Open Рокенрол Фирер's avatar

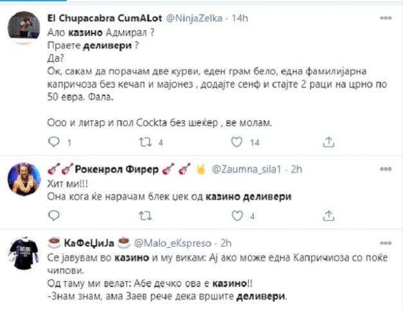coord(27,178)
